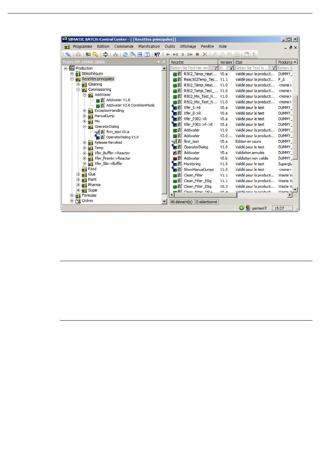Click the stop square control in toolbar

[x=197, y=54]
